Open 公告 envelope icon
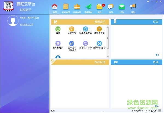164x113 pixels. [x=122, y=7]
